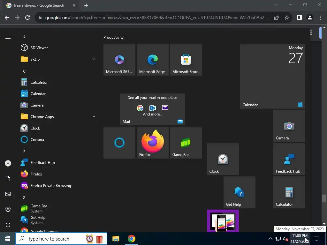Open the Calculator tile
This screenshot has width=327, height=245.
click(x=289, y=192)
